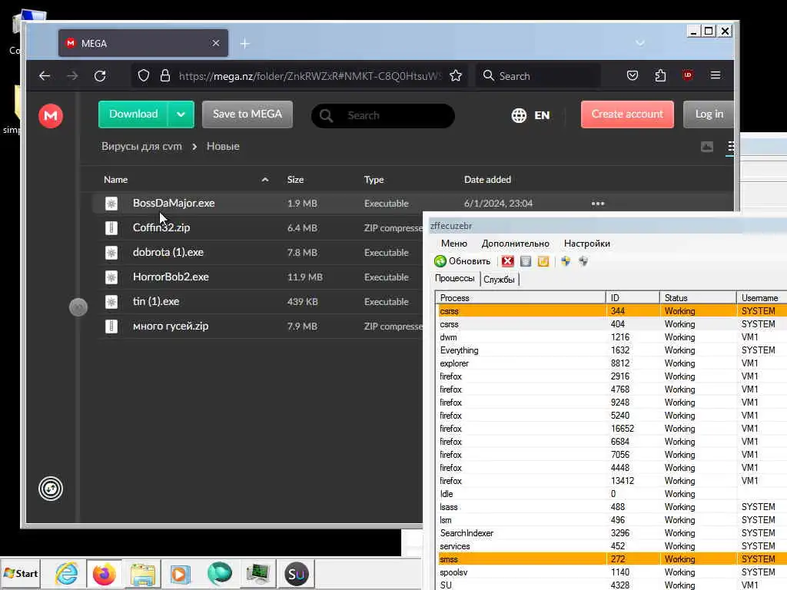Select Coffin32.zip file
Viewport: 787px width, 590px height.
[161, 227]
